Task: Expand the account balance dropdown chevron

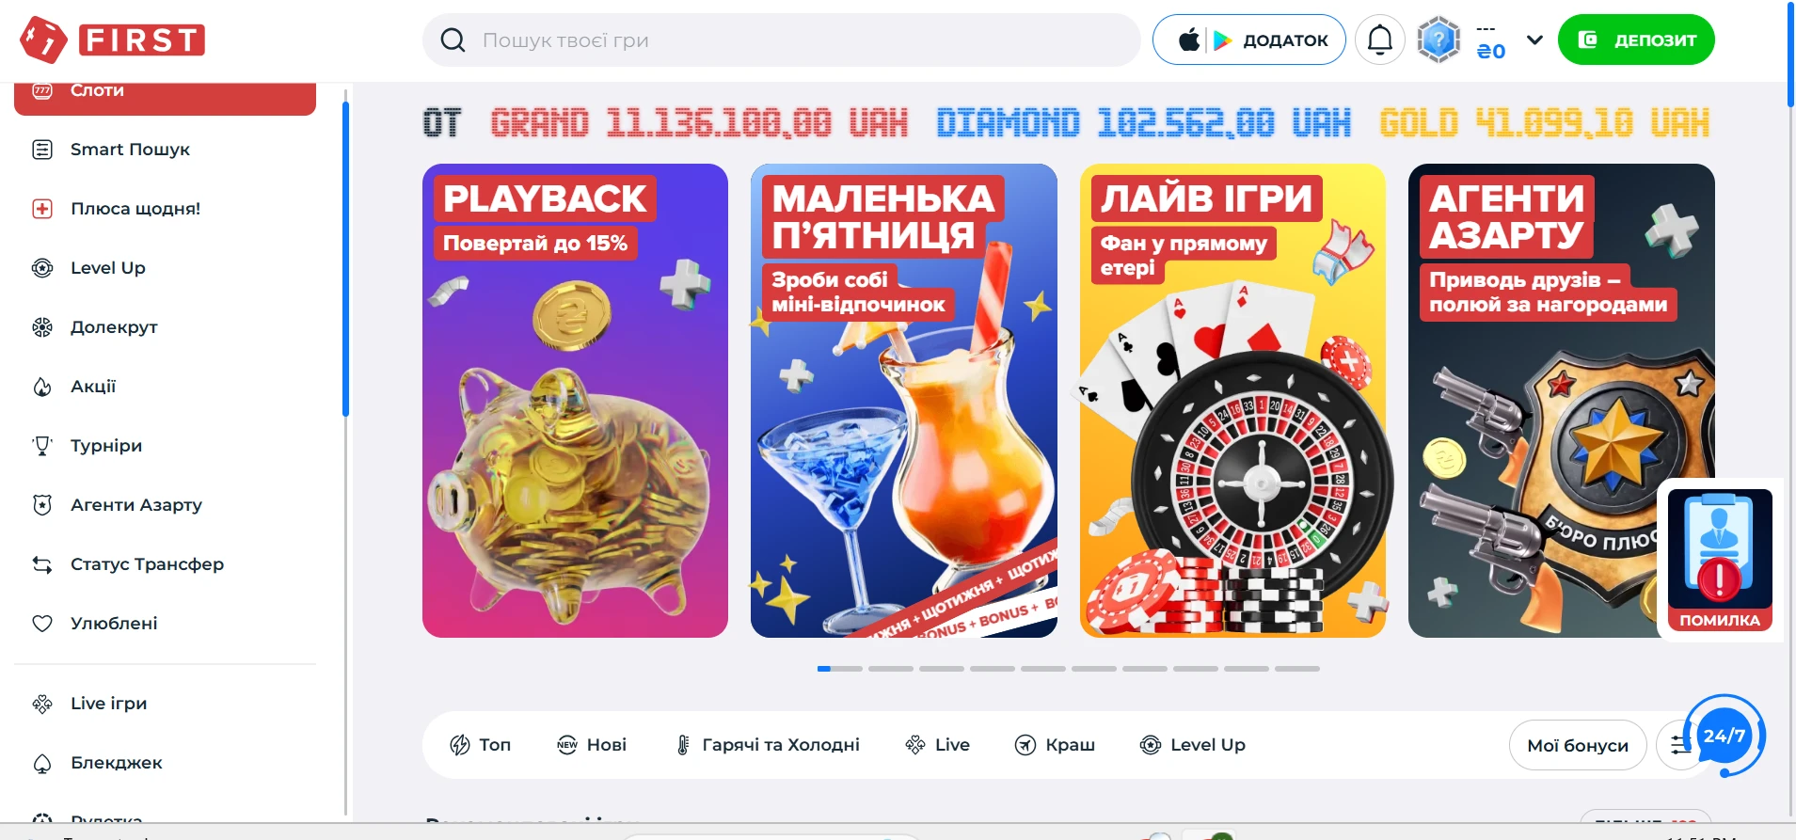Action: point(1534,40)
